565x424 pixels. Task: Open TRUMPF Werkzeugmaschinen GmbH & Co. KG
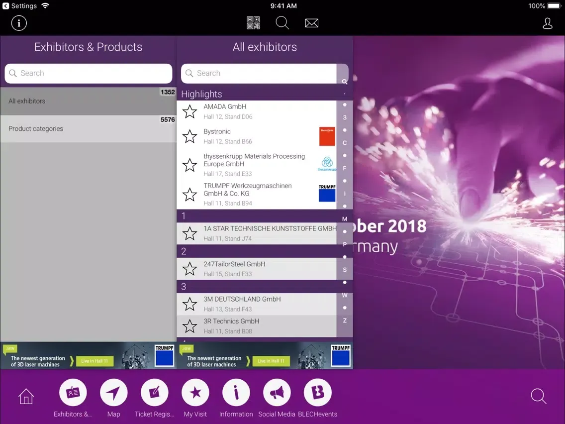click(x=257, y=194)
